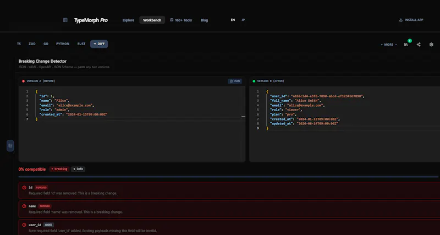The width and height of the screenshot is (440, 235).
Task: Switch to the TS output tab
Action: coord(19,44)
